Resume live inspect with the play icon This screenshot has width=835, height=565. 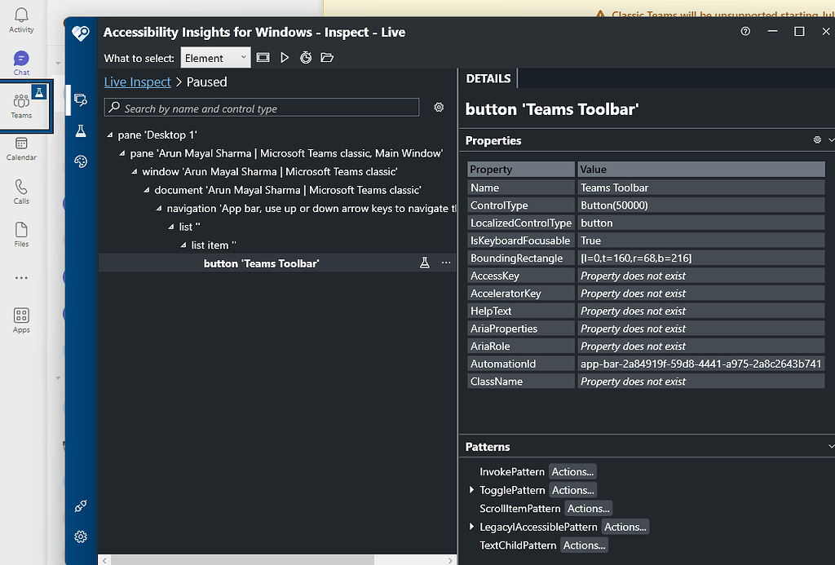coord(285,57)
